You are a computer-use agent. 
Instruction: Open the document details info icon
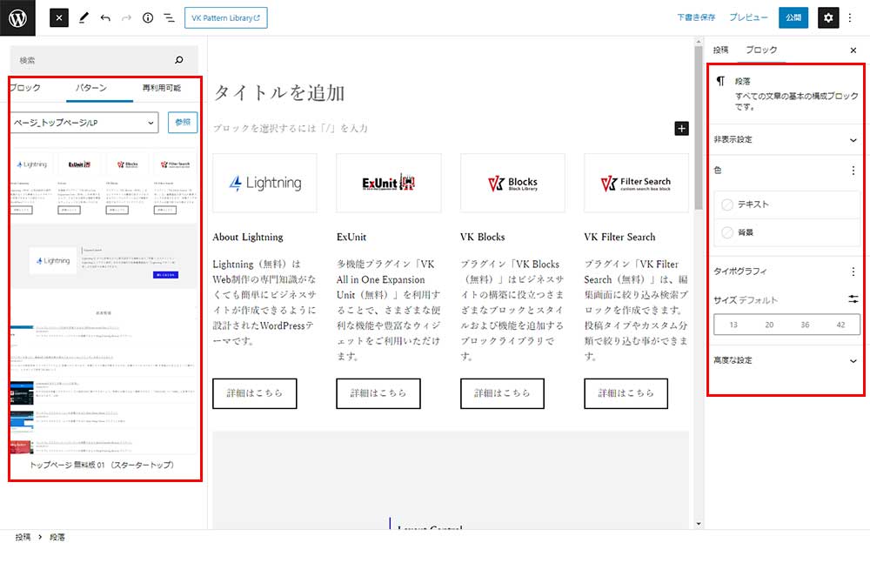[x=147, y=17]
